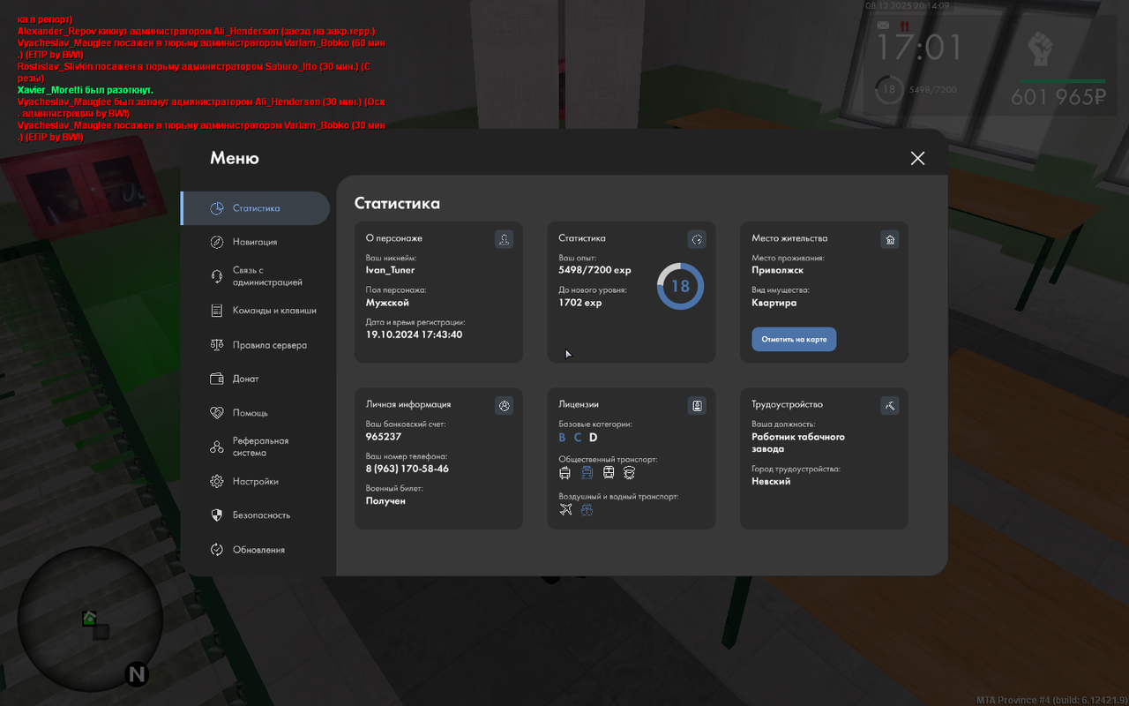Click the airplane license icon
Screen dimensions: 1129x706
(x=565, y=510)
